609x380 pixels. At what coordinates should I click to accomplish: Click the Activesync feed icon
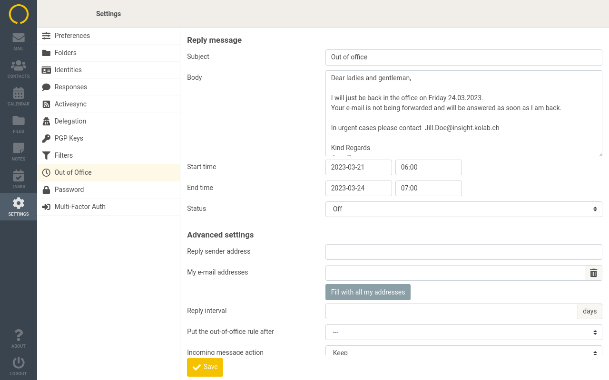coord(46,104)
